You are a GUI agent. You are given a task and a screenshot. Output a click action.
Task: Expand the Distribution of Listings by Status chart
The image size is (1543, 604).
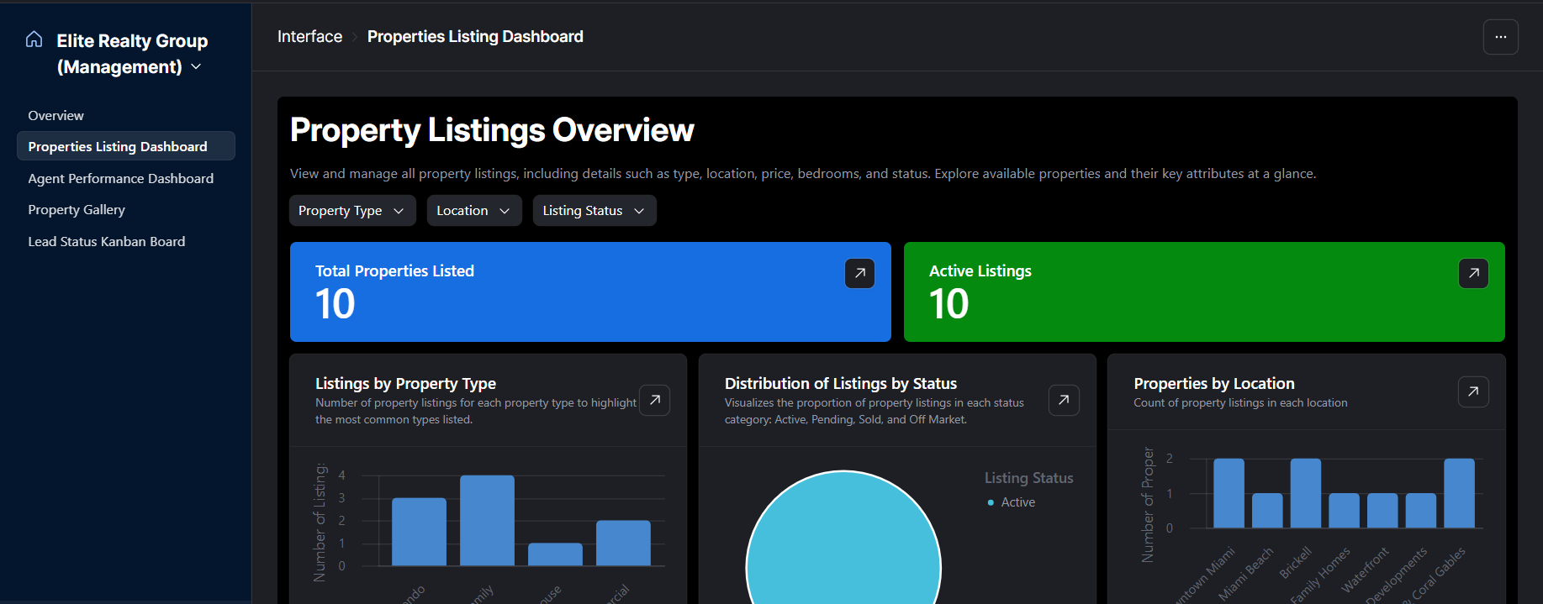(x=1064, y=400)
